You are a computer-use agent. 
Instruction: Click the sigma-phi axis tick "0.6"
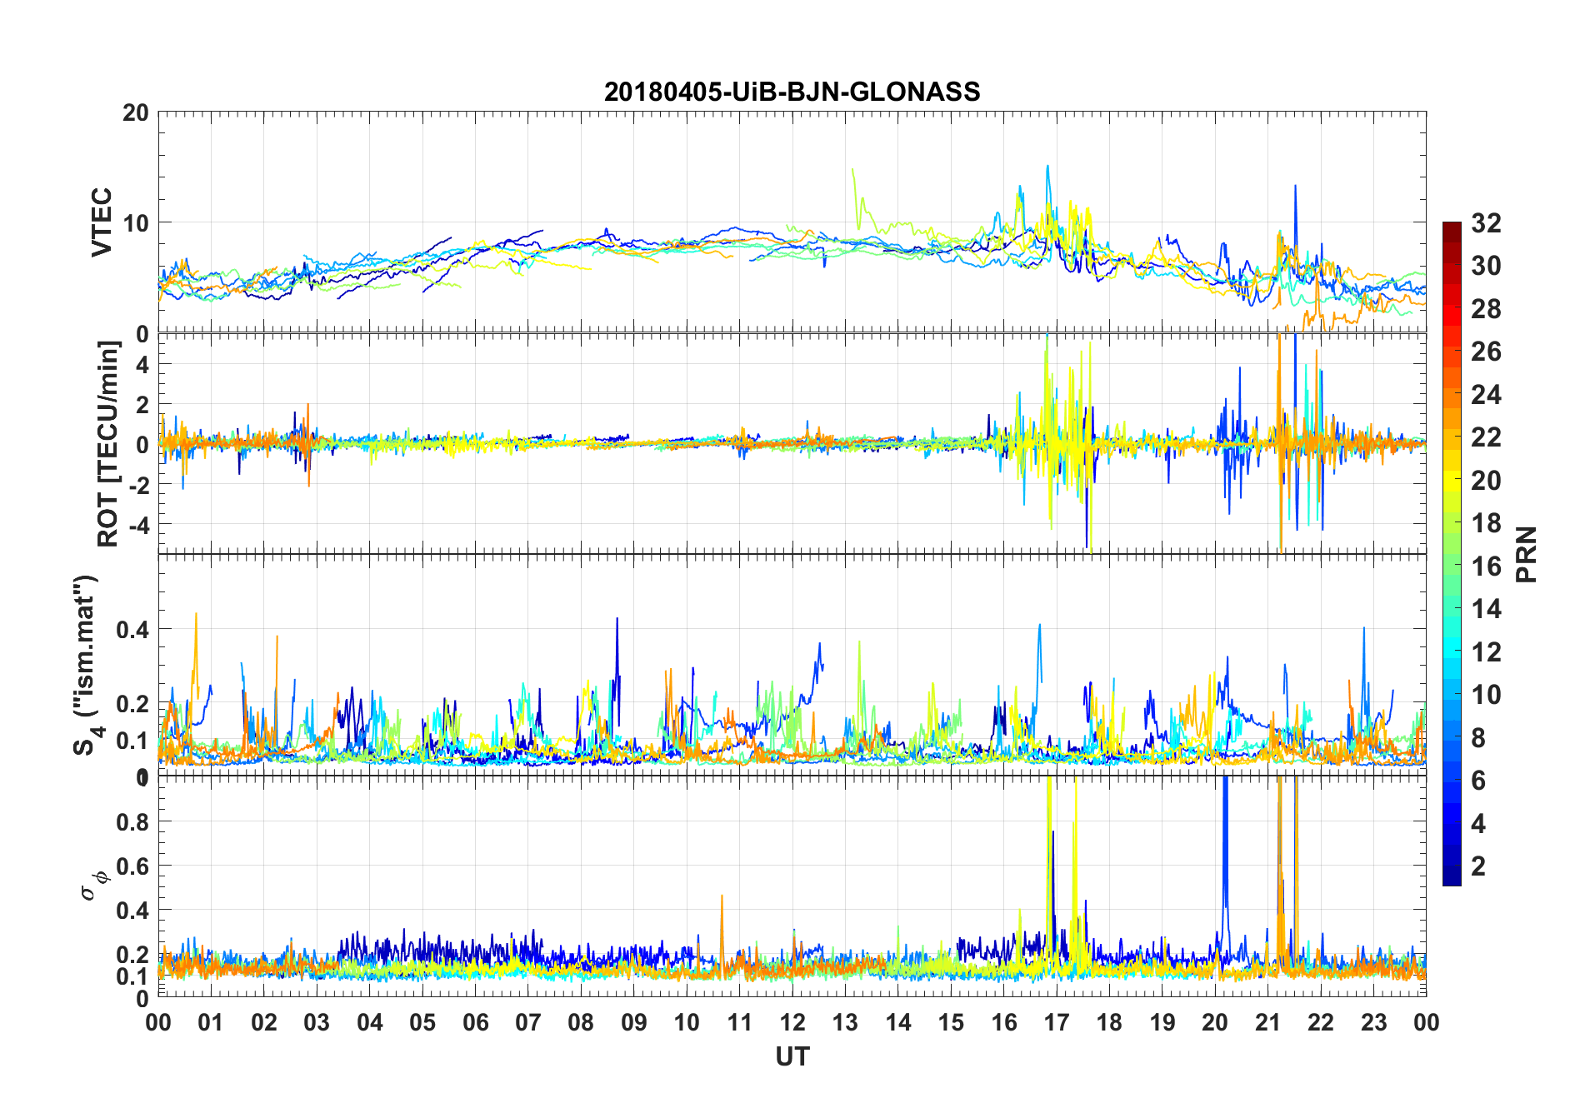[132, 866]
